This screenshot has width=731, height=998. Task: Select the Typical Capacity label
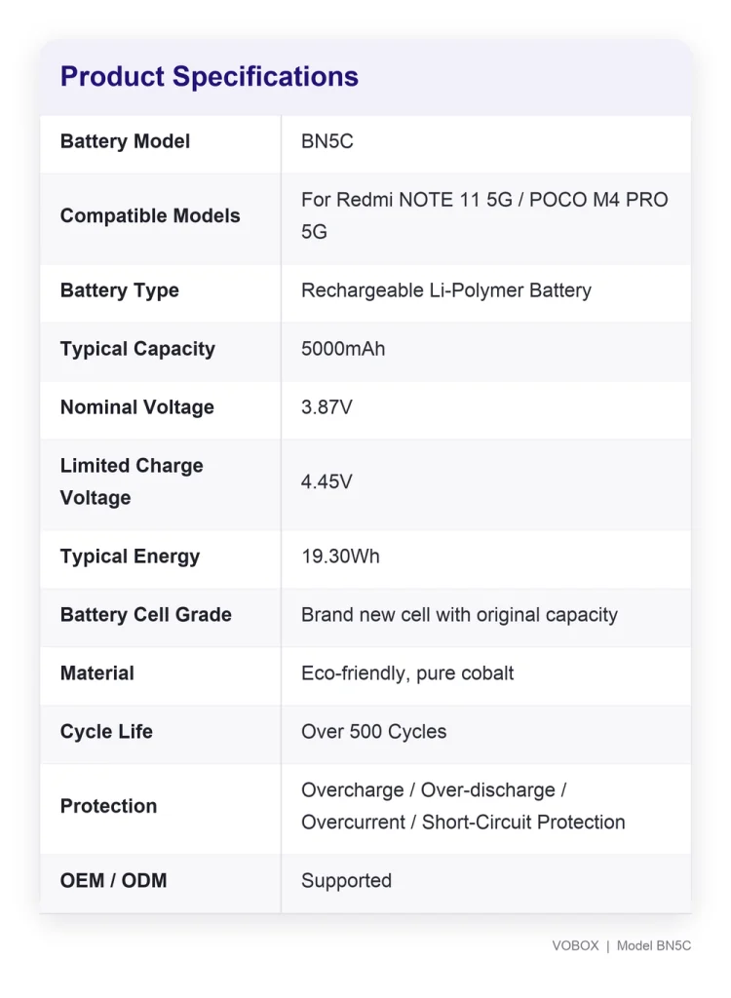point(137,350)
